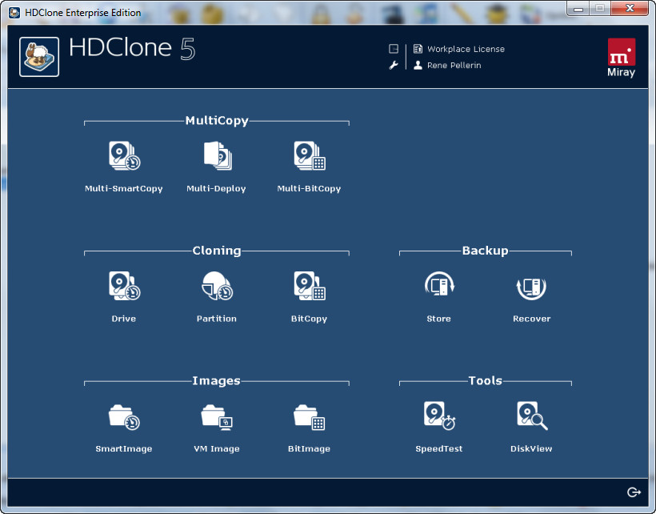Open the DiskView tool icon

click(x=532, y=416)
